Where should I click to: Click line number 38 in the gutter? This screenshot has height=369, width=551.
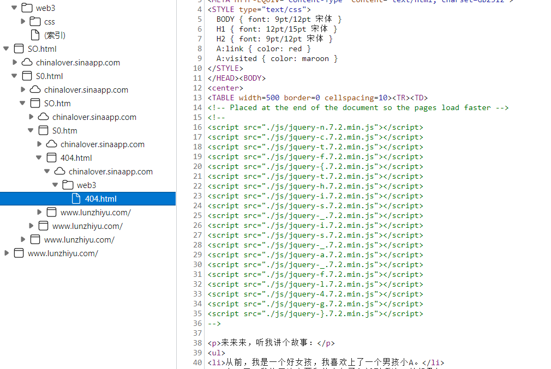pos(197,343)
